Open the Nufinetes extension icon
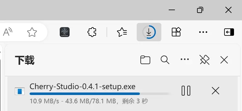Image resolution: width=242 pixels, height=111 pixels. point(65,32)
